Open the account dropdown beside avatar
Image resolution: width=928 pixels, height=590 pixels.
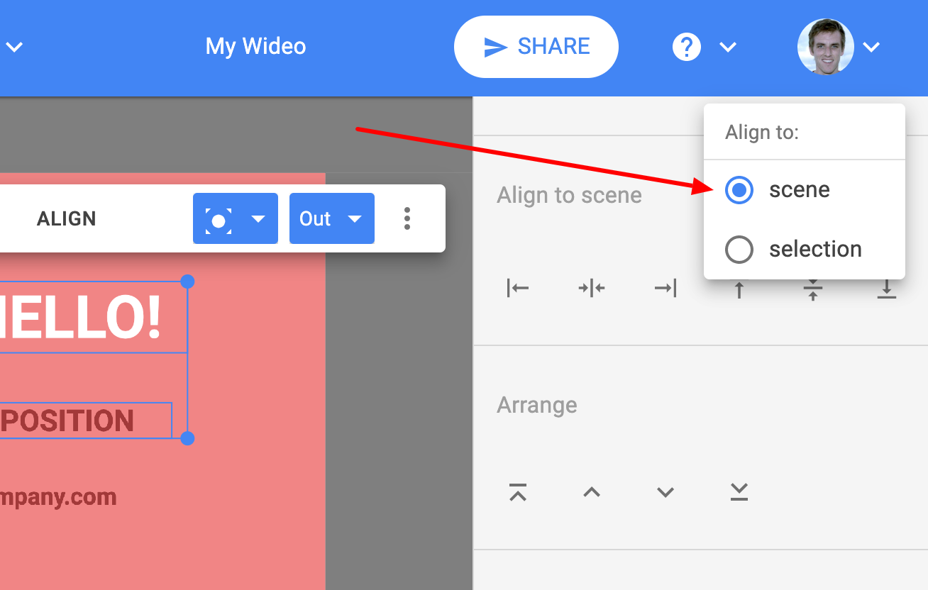pyautogui.click(x=871, y=47)
